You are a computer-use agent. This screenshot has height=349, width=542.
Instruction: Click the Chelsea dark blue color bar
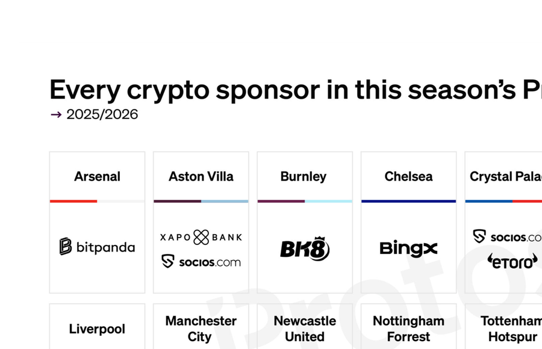pyautogui.click(x=408, y=201)
